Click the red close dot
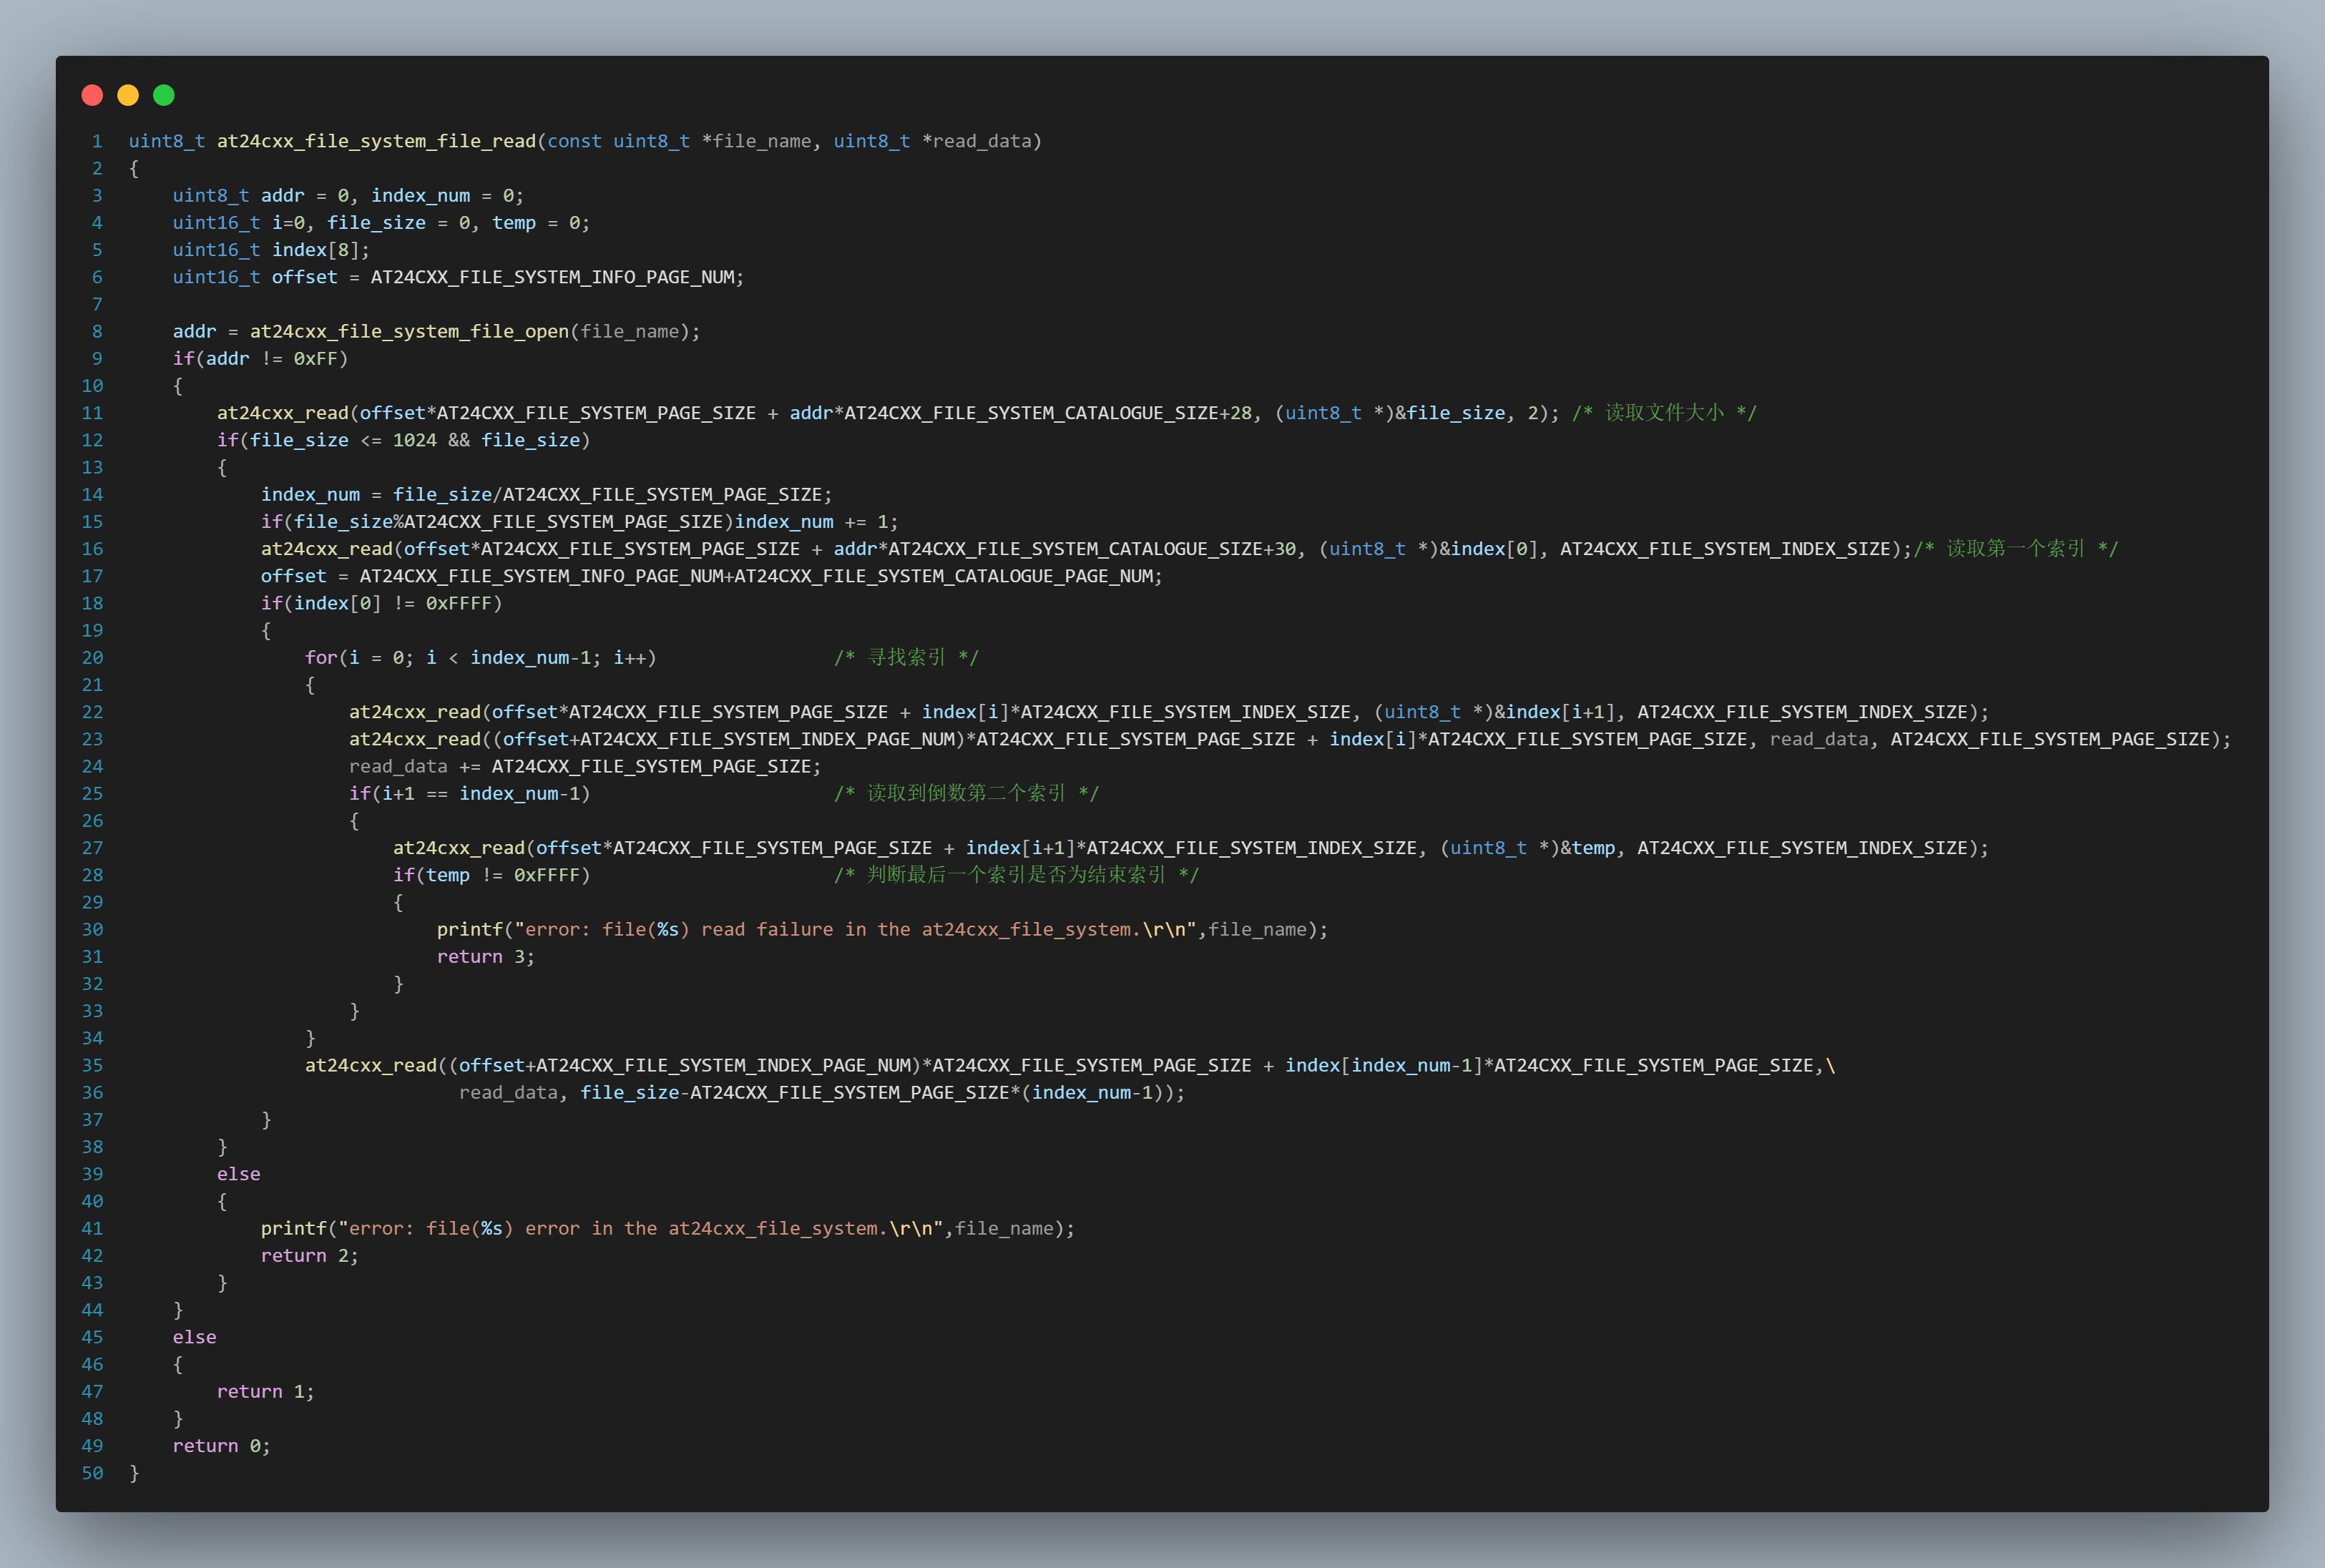The width and height of the screenshot is (2325, 1568). pyautogui.click(x=92, y=95)
